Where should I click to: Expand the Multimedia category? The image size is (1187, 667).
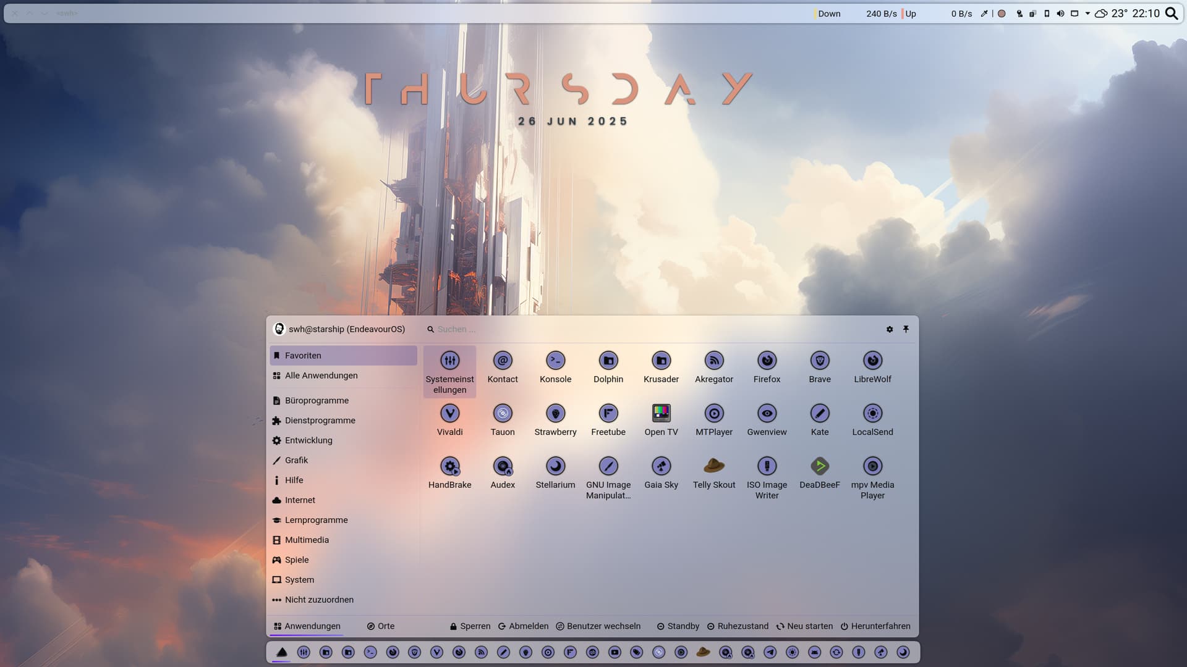pos(307,540)
